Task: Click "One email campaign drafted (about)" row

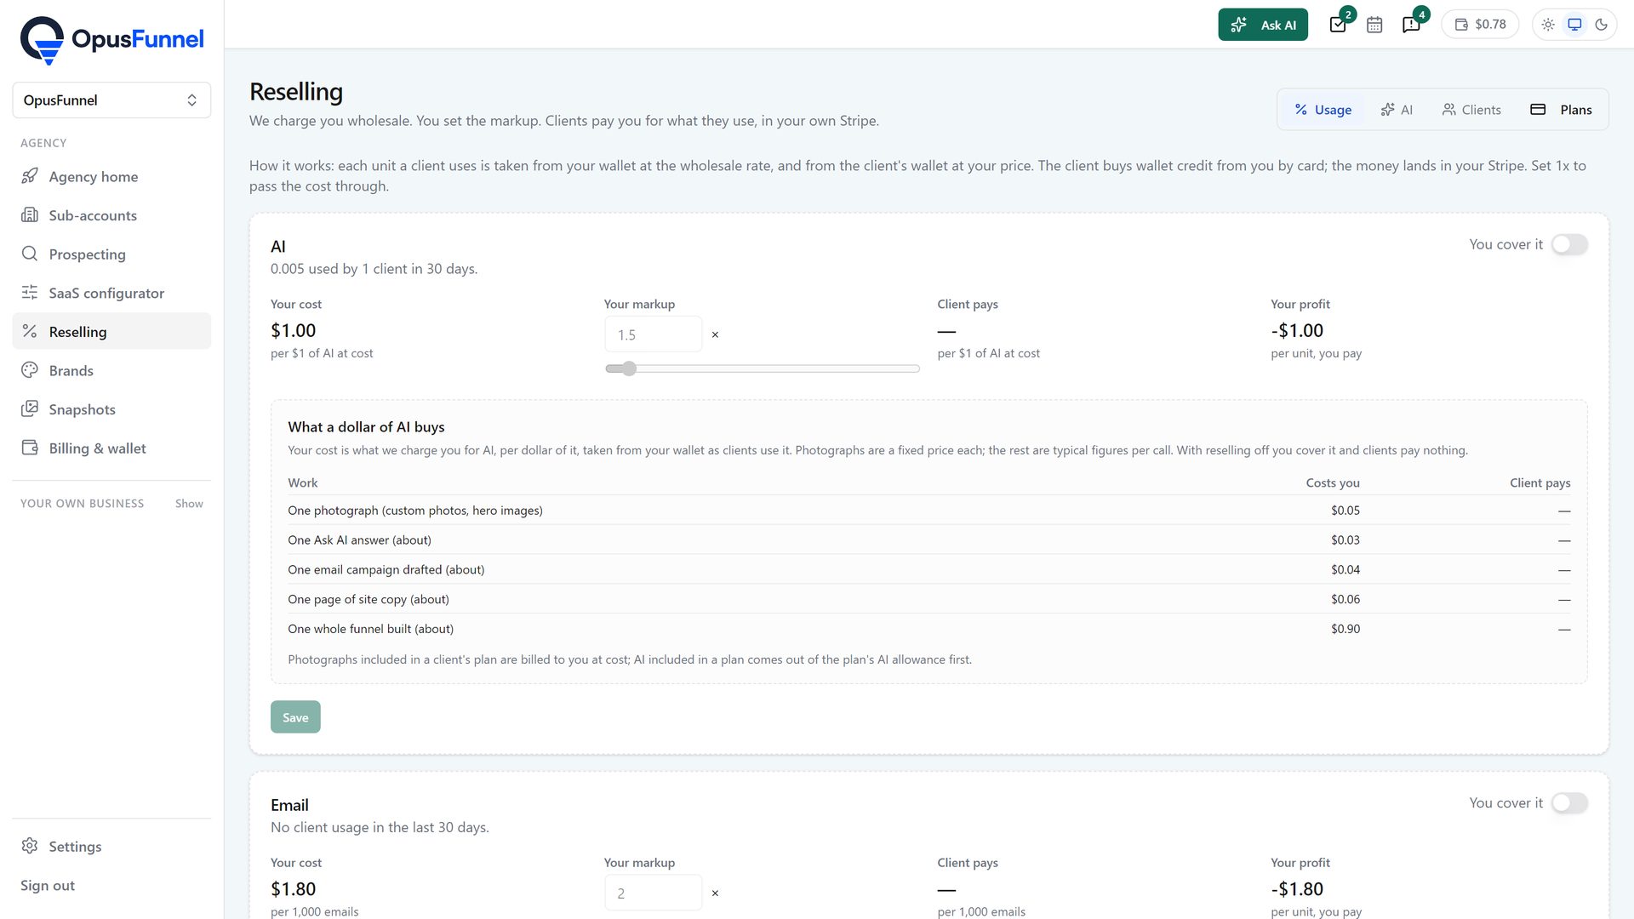Action: (928, 569)
